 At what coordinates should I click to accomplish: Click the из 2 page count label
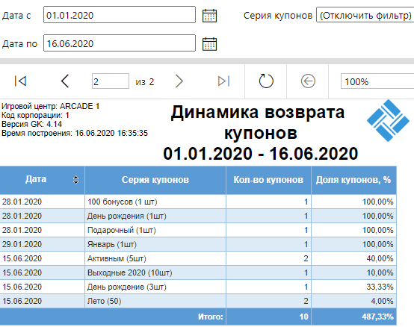tap(145, 82)
